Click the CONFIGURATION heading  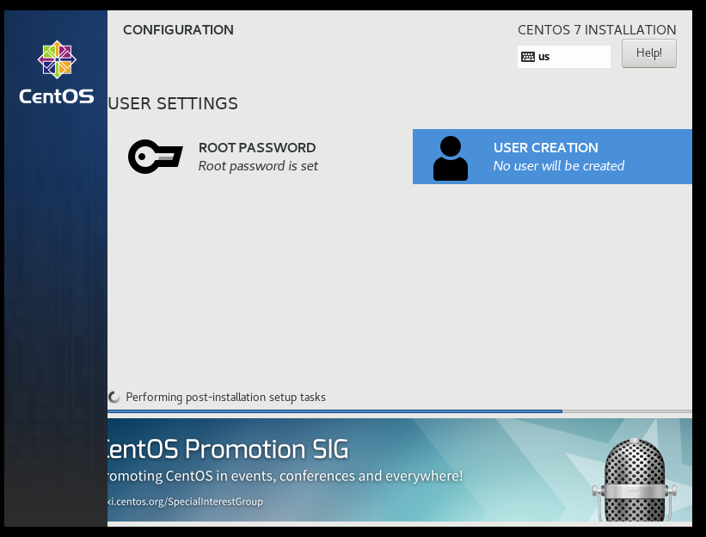click(x=178, y=30)
